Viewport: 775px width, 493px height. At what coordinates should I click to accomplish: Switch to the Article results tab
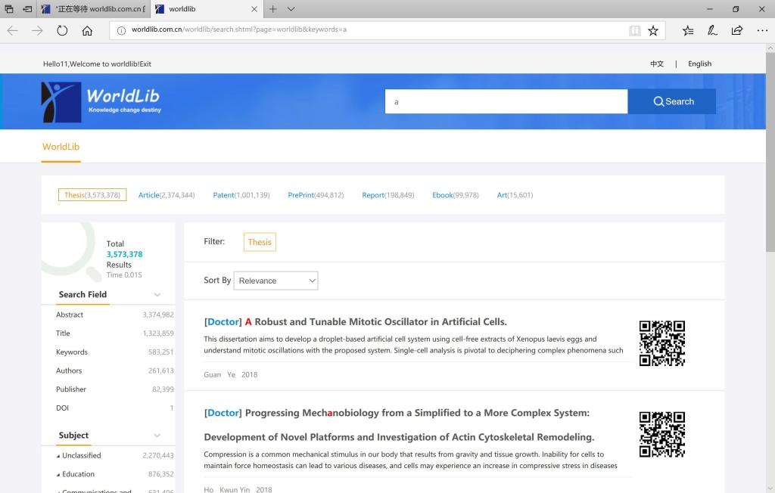click(x=166, y=195)
